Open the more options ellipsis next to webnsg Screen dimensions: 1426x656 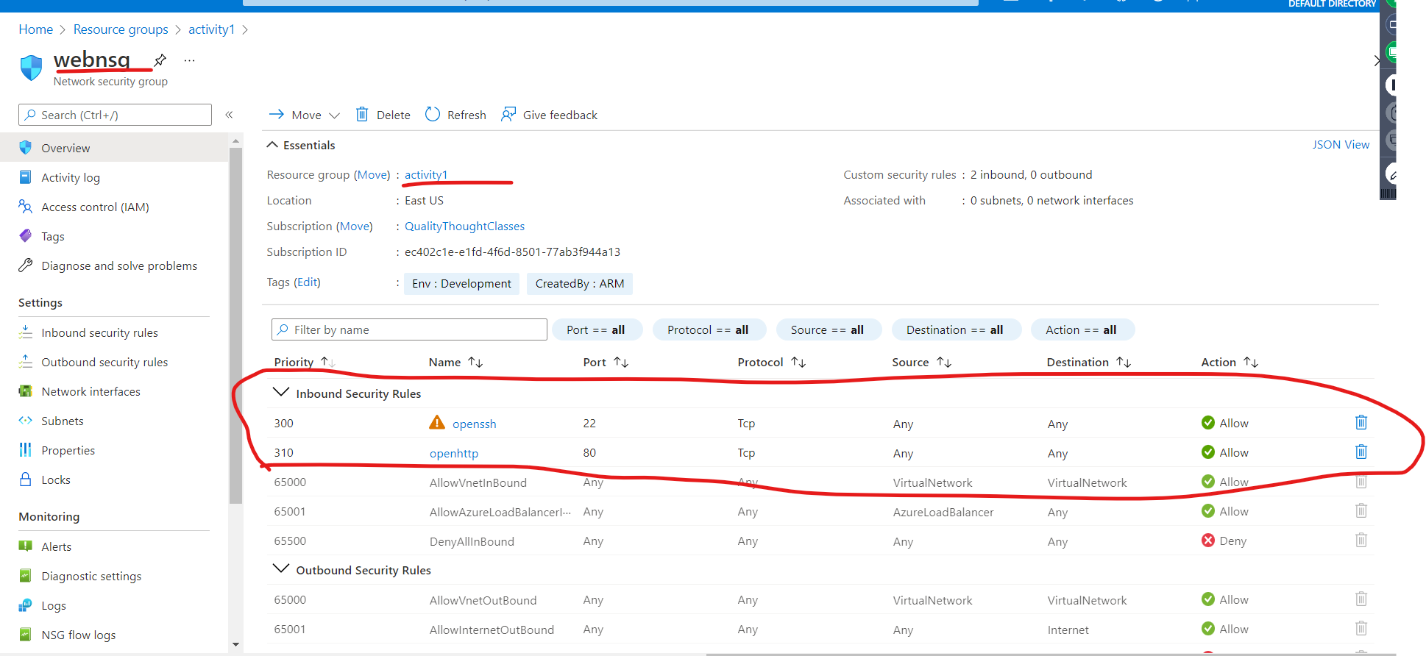189,60
